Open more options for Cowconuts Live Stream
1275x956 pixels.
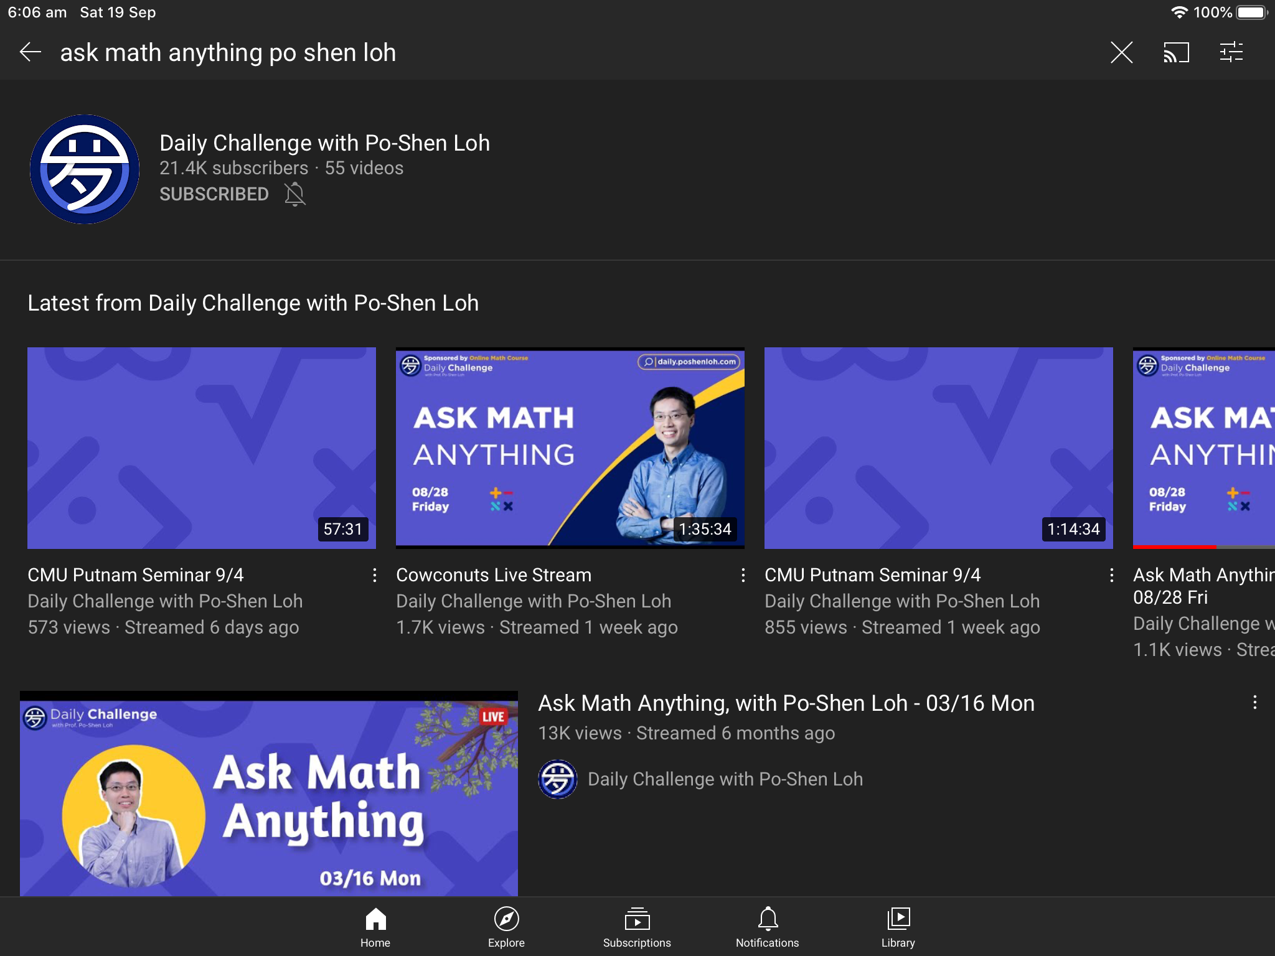click(743, 575)
